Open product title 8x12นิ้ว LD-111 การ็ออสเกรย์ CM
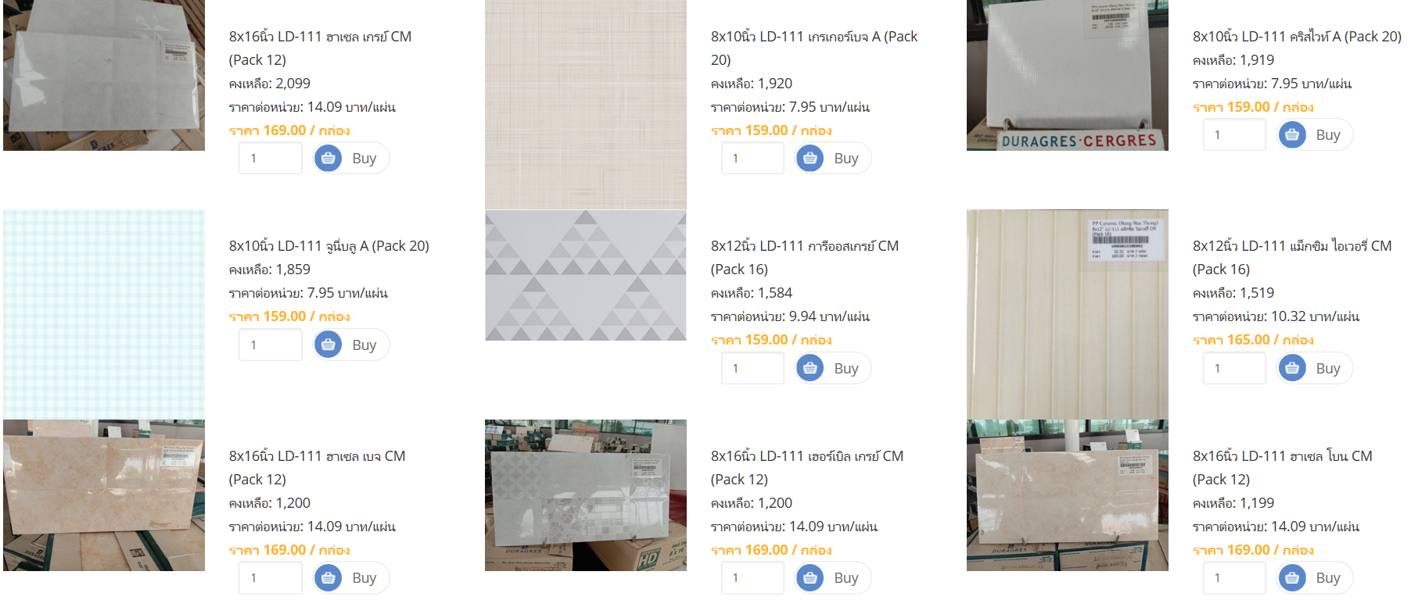 click(x=805, y=257)
